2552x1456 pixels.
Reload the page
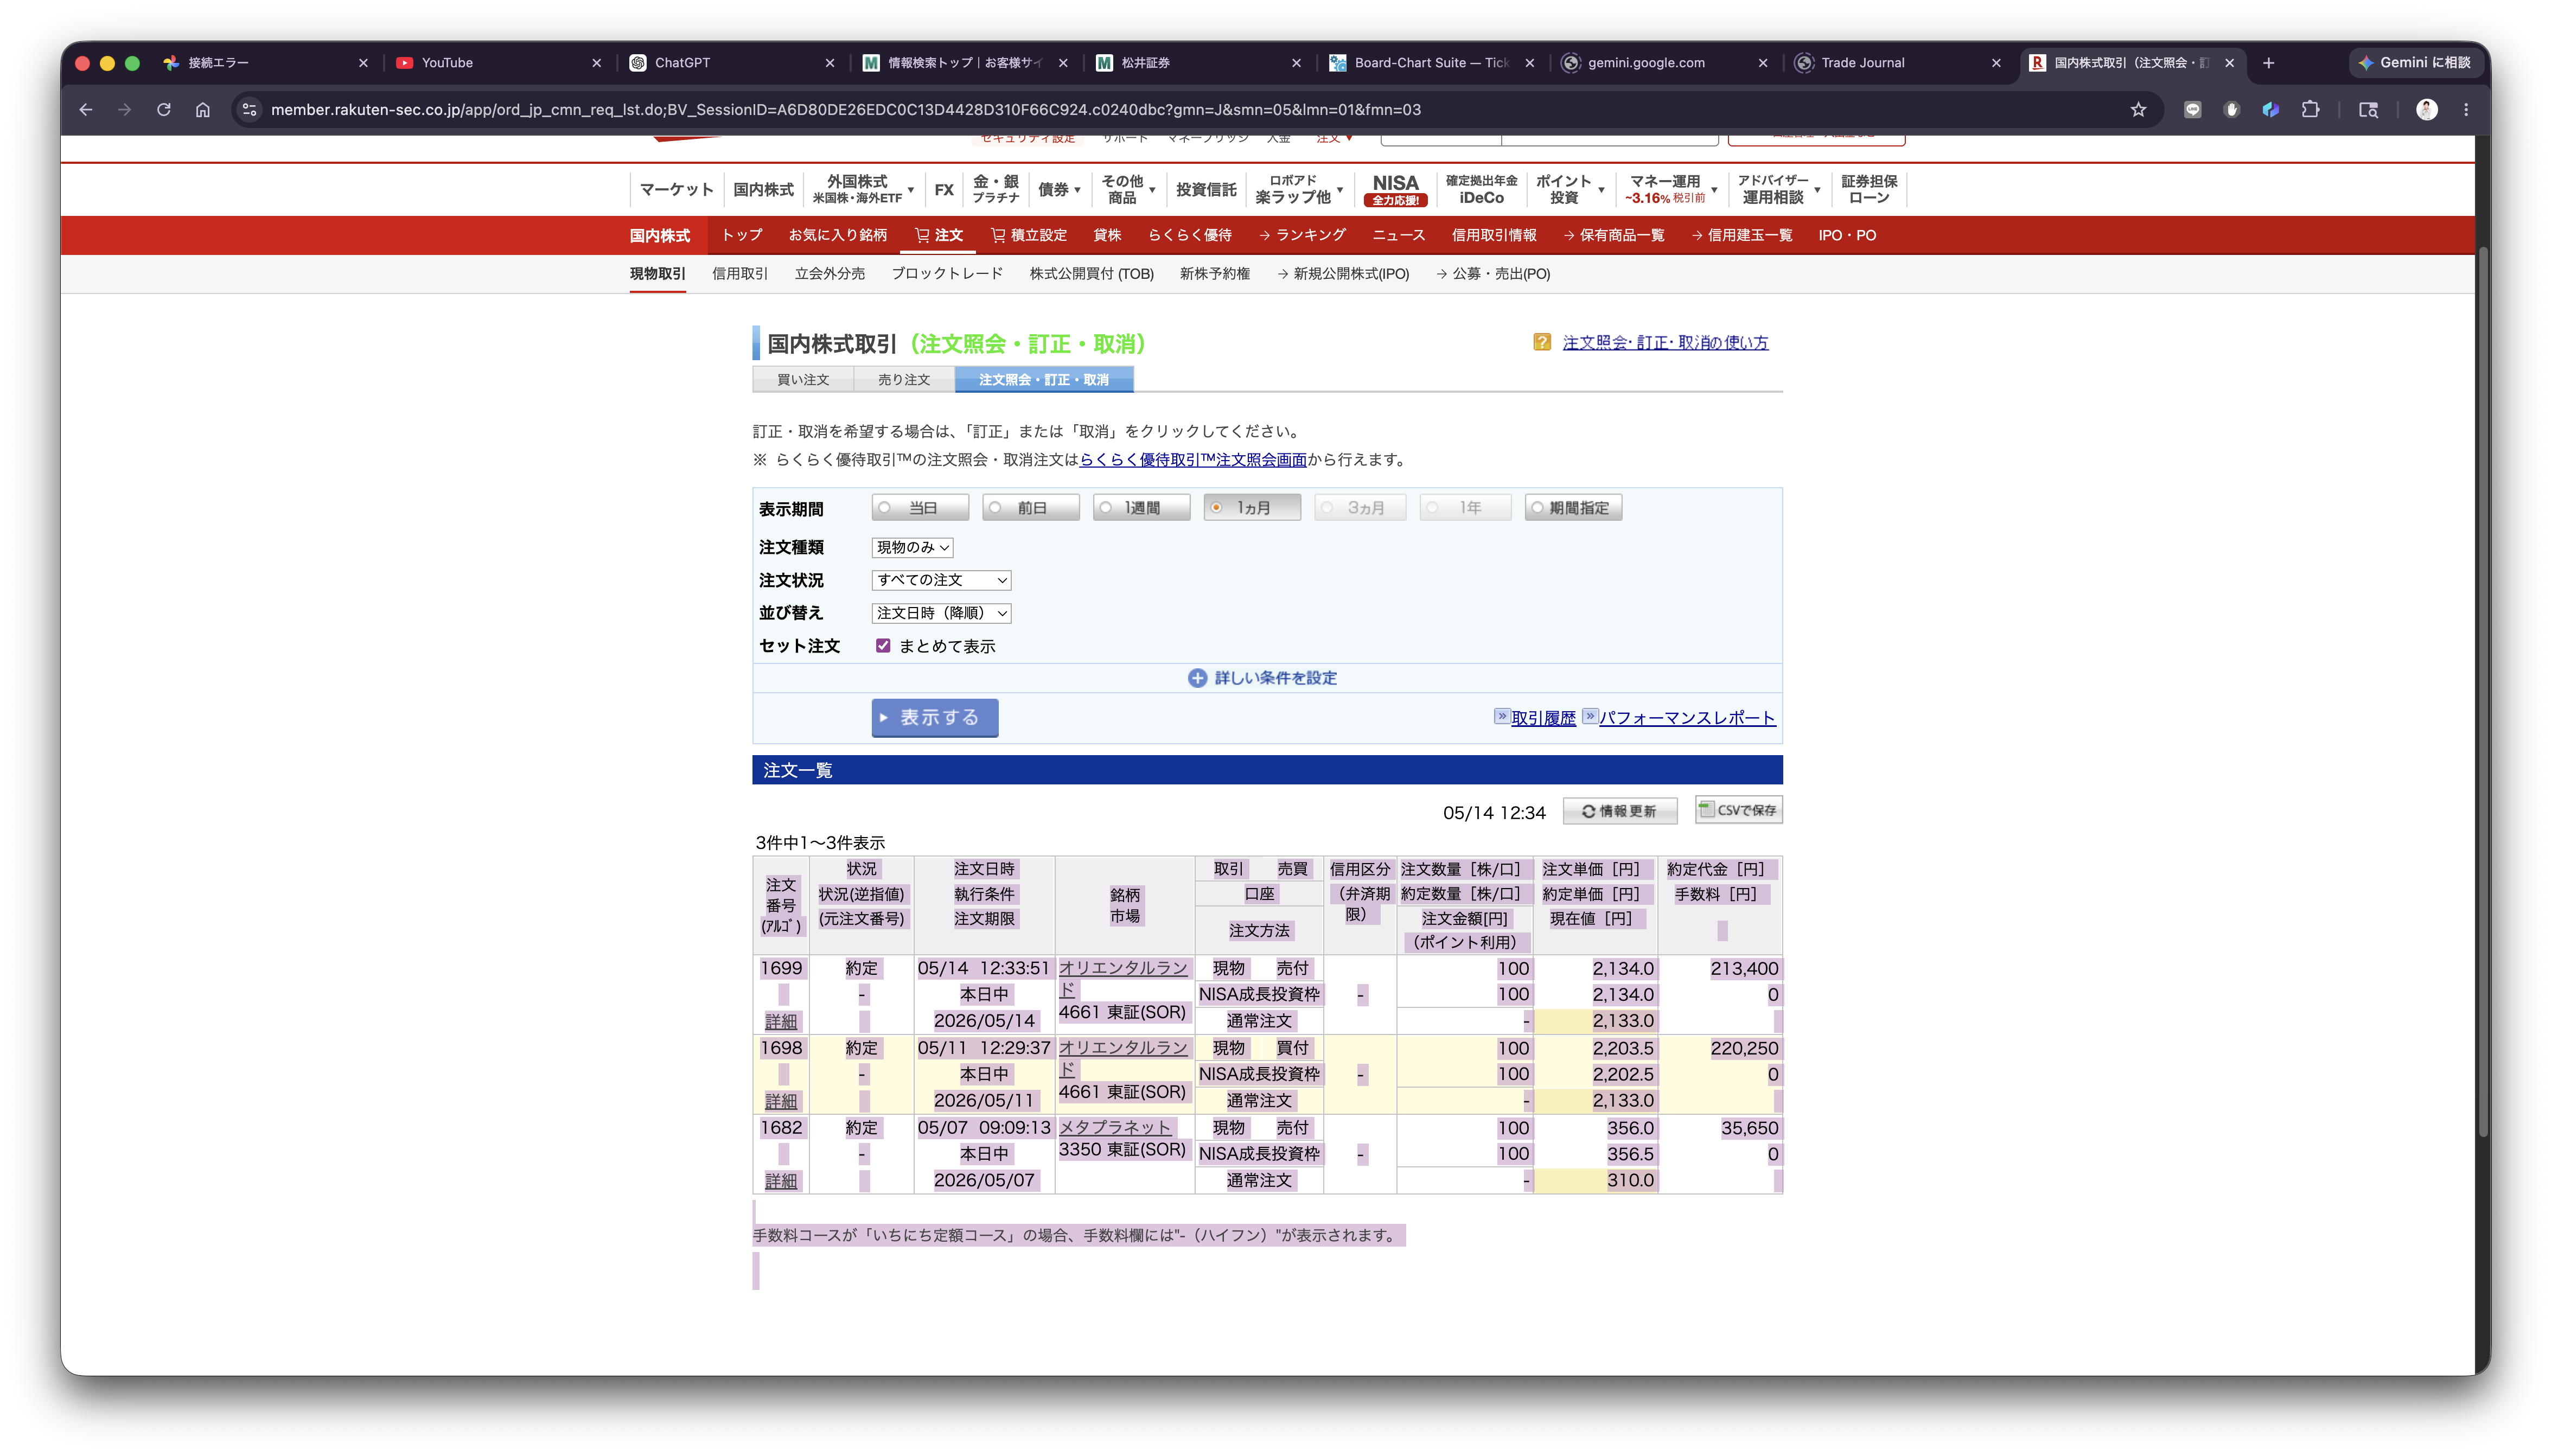pos(164,110)
